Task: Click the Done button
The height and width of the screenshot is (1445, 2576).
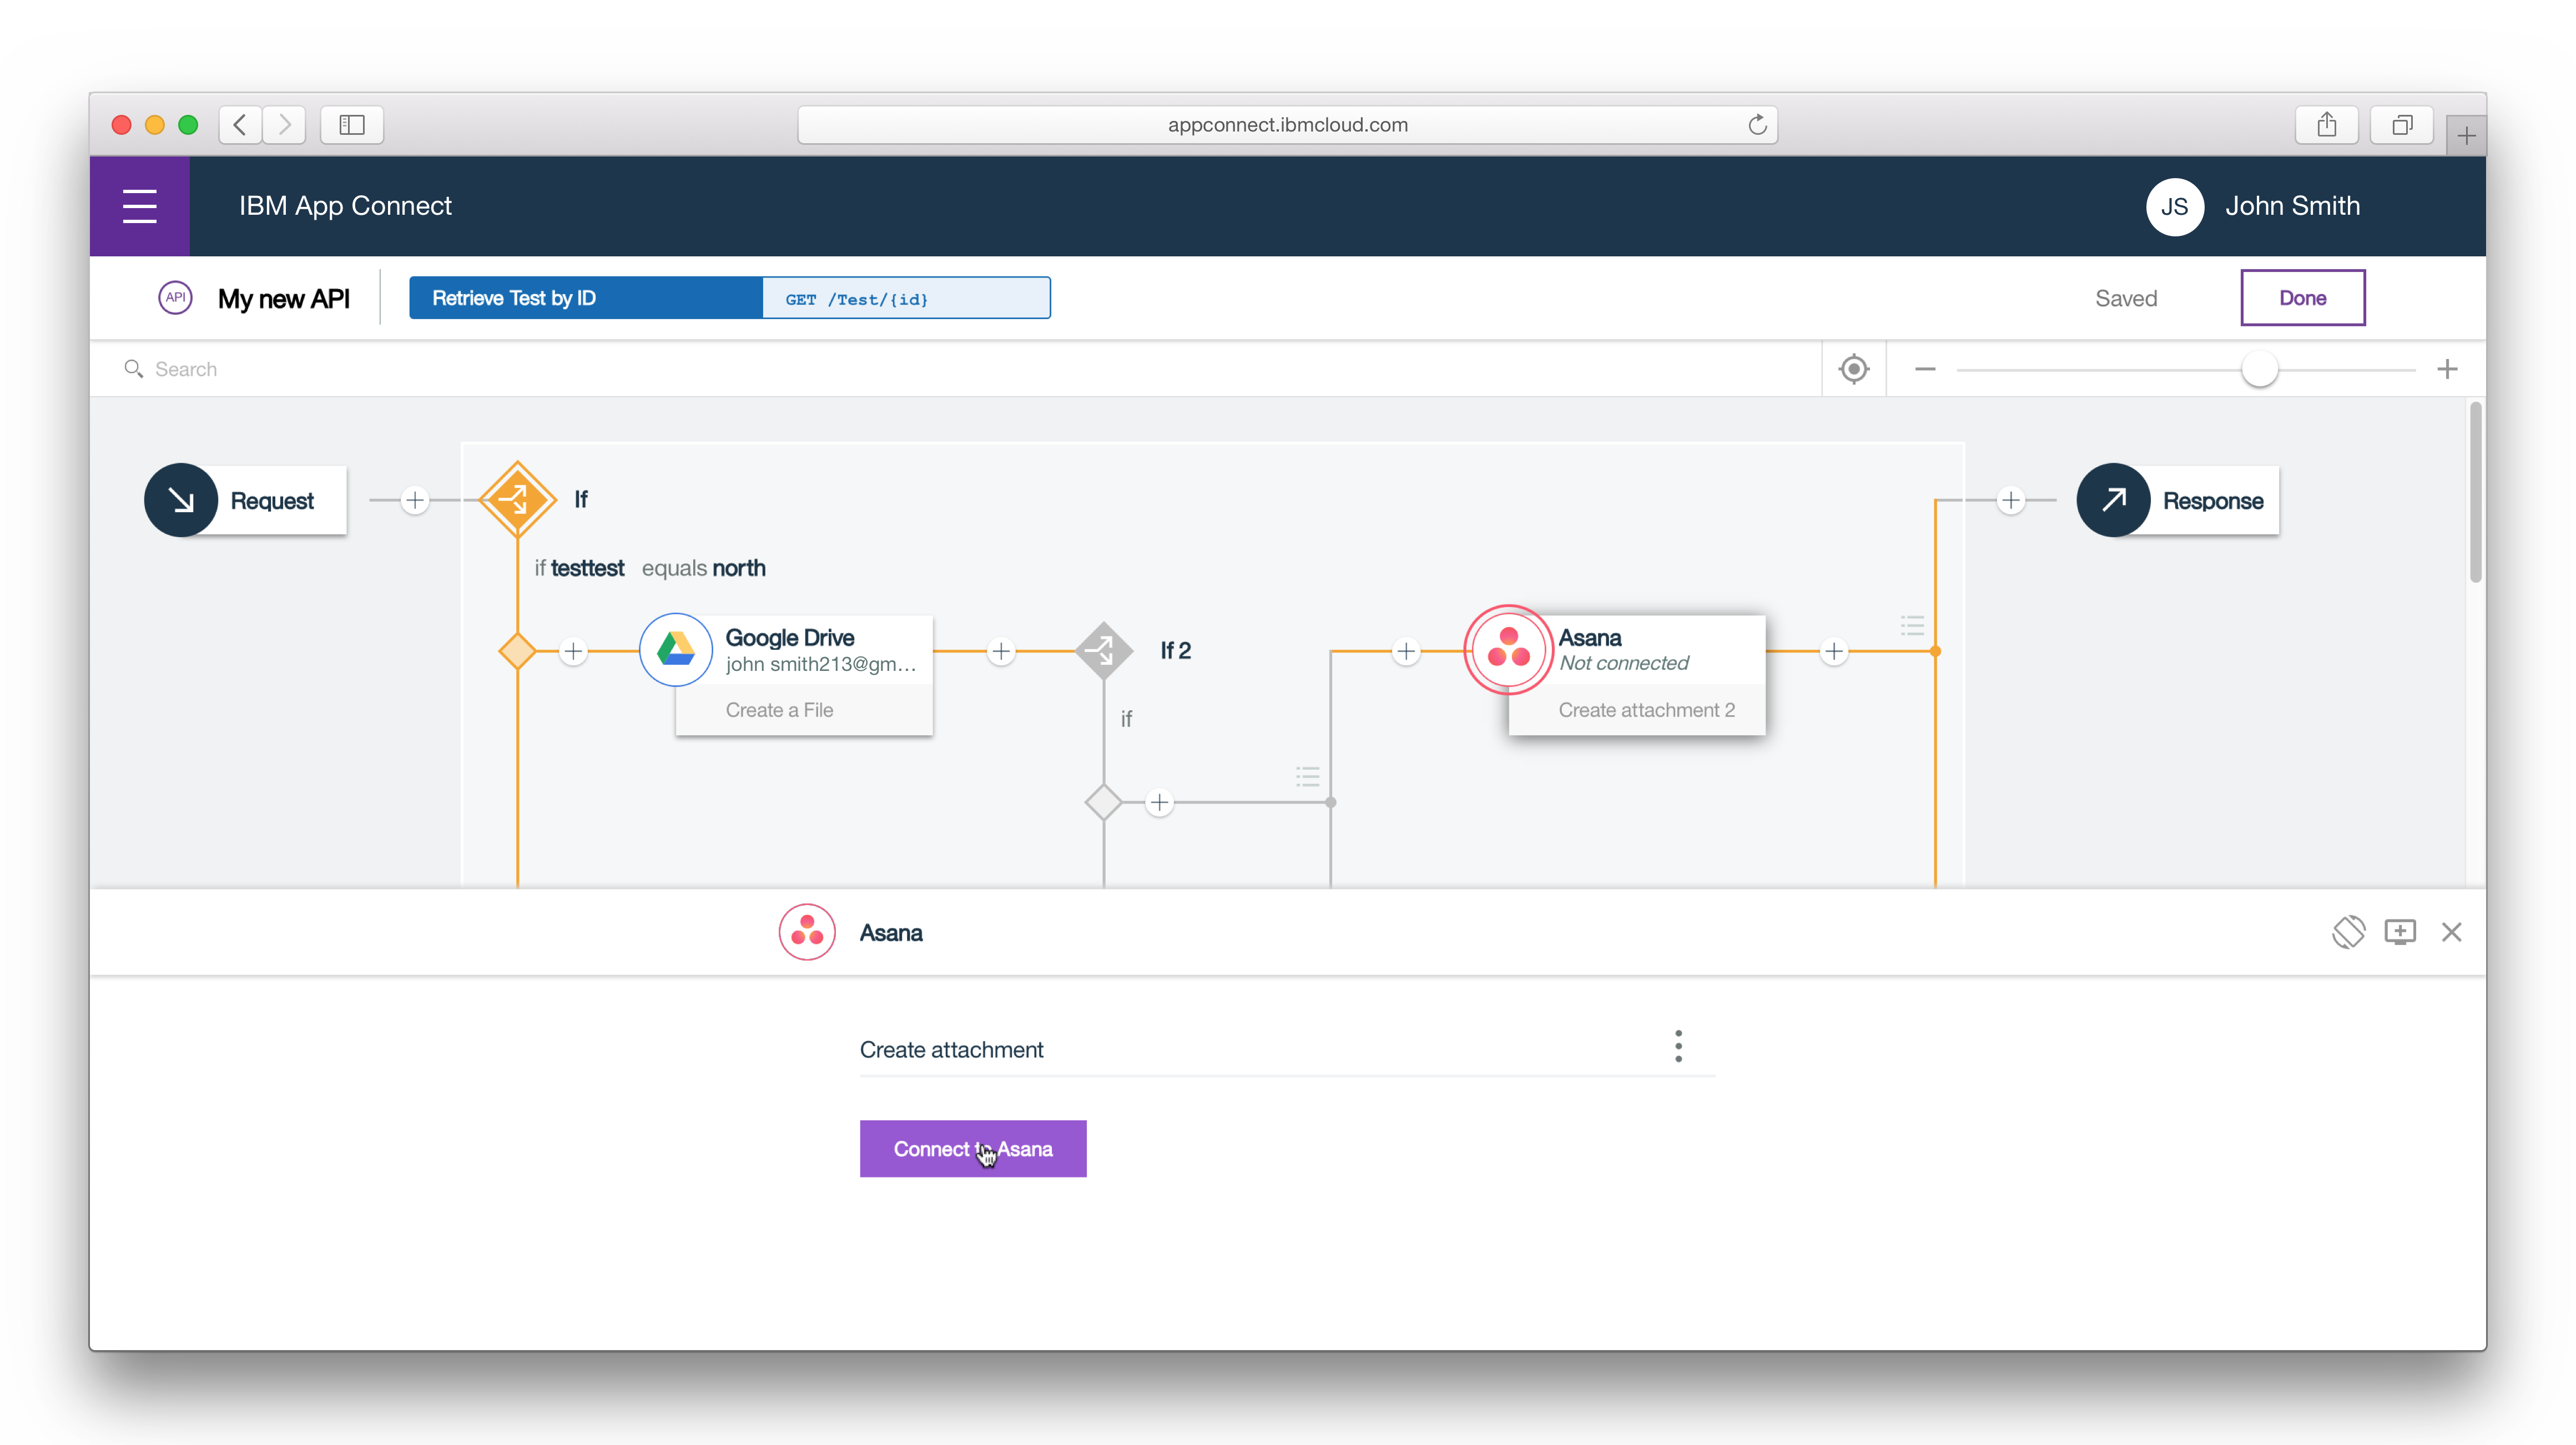Action: 2302,298
